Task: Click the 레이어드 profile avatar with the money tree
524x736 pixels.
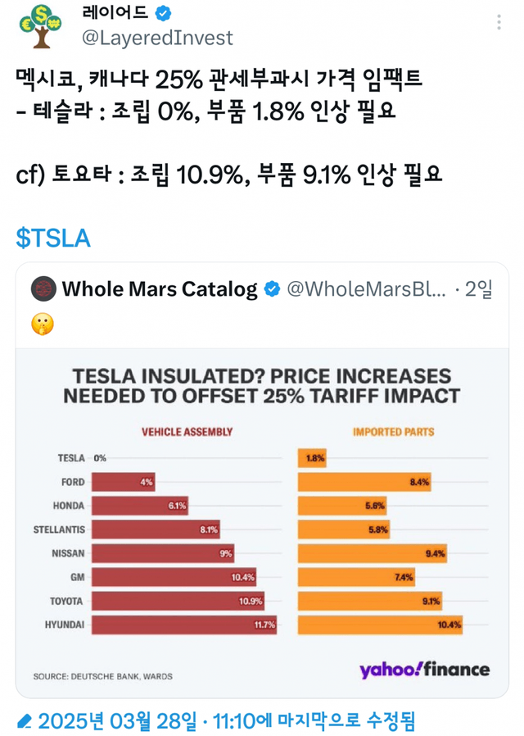Action: (39, 25)
